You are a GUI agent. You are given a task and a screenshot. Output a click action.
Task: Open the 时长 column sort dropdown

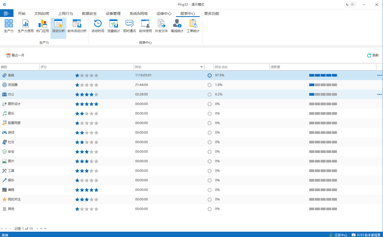(202, 67)
